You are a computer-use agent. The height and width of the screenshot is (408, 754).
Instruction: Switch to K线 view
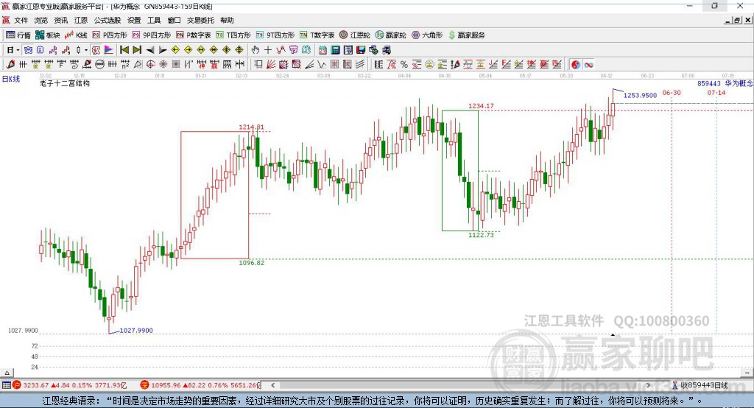76,35
